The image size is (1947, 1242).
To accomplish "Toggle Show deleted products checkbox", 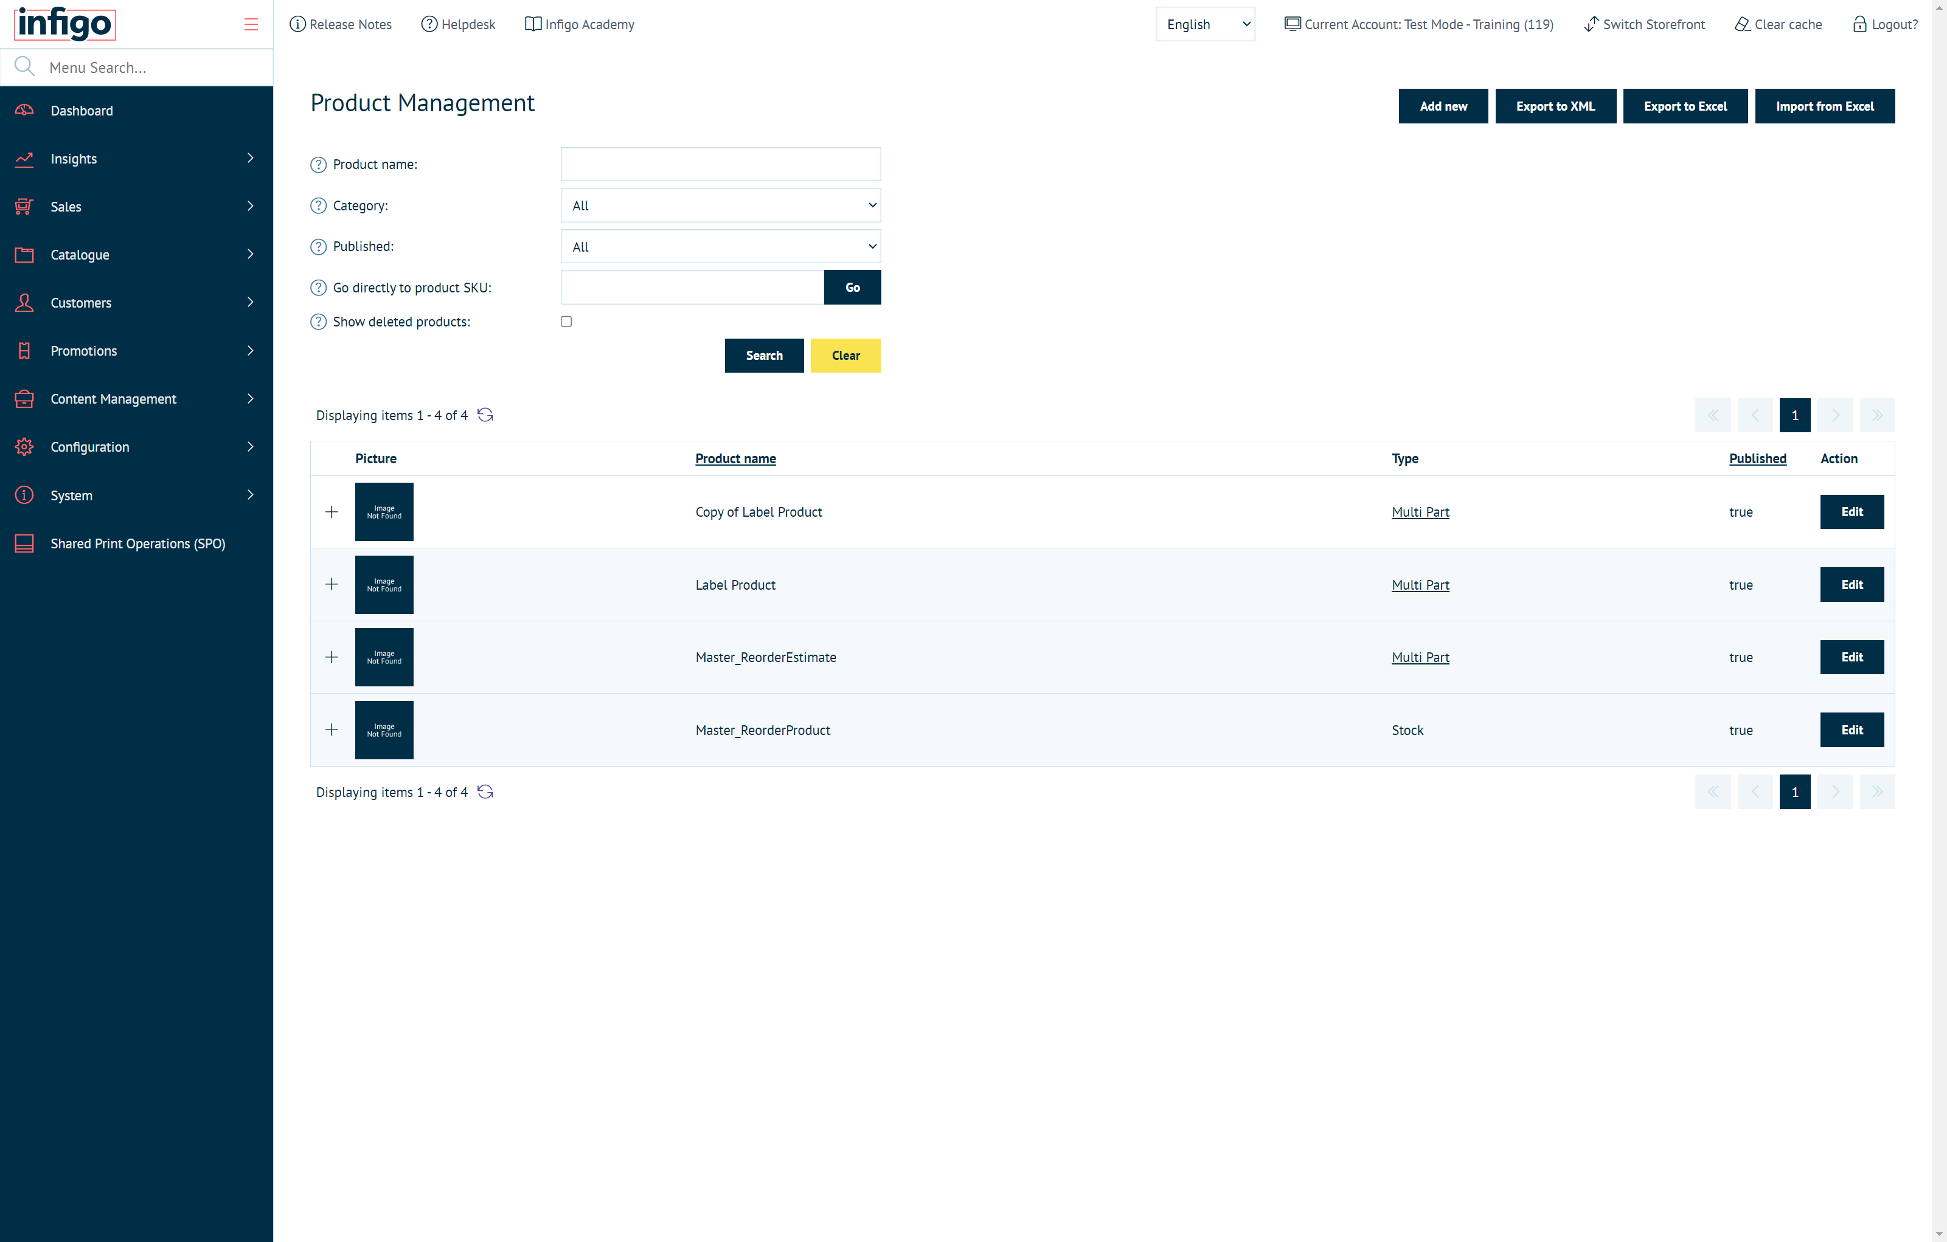I will pos(566,322).
